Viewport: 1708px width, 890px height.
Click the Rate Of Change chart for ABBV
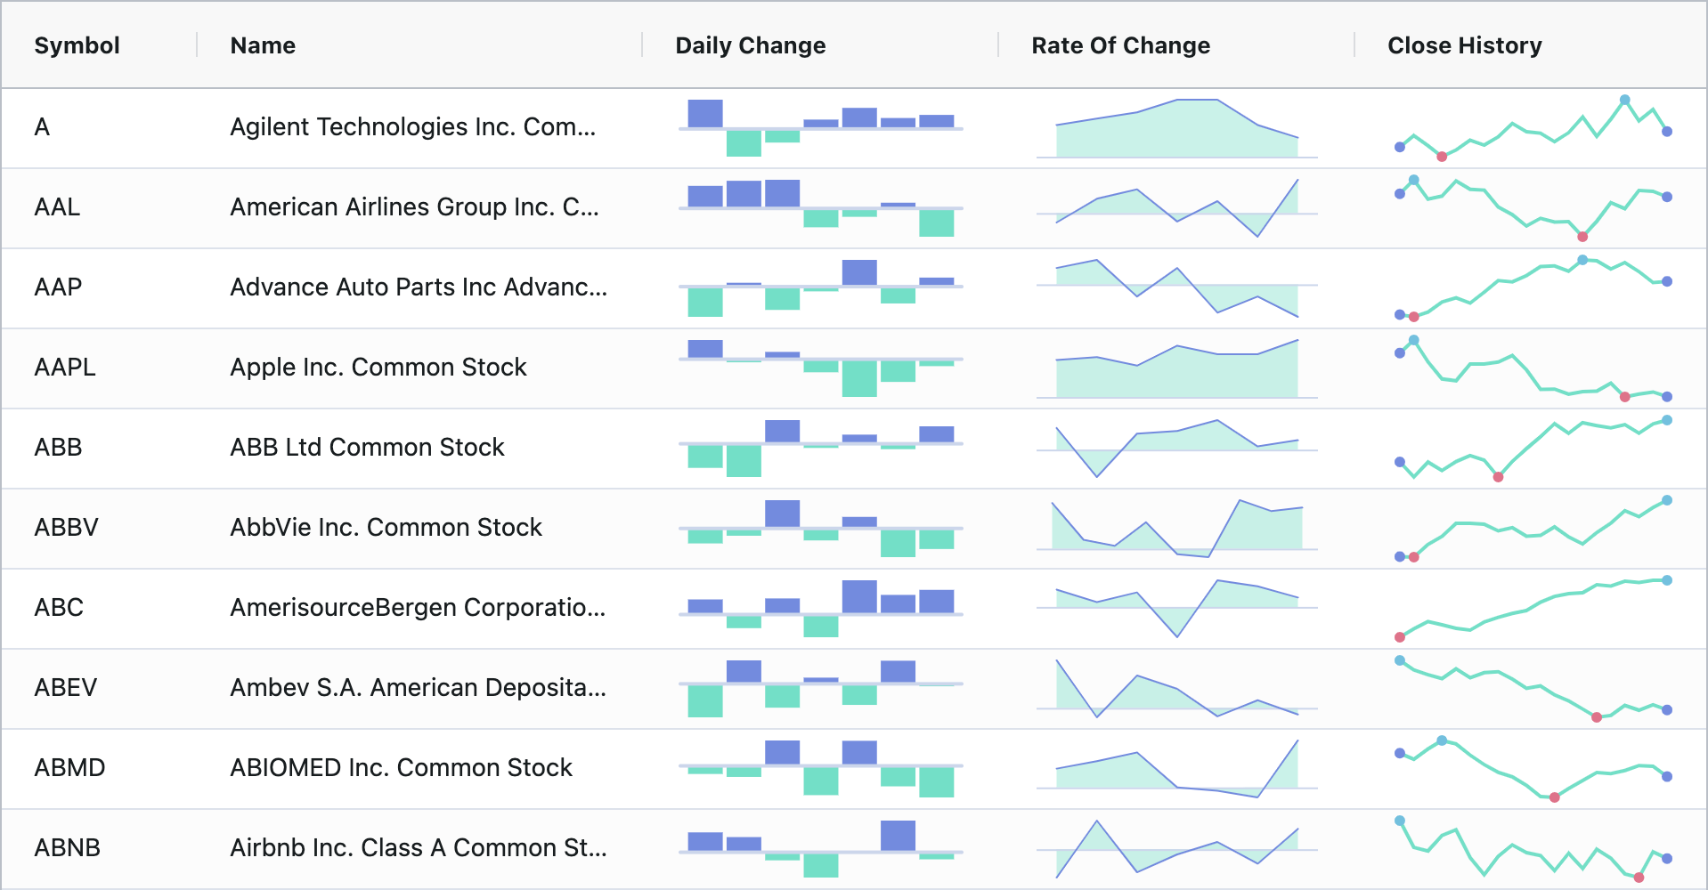pyautogui.click(x=1176, y=529)
